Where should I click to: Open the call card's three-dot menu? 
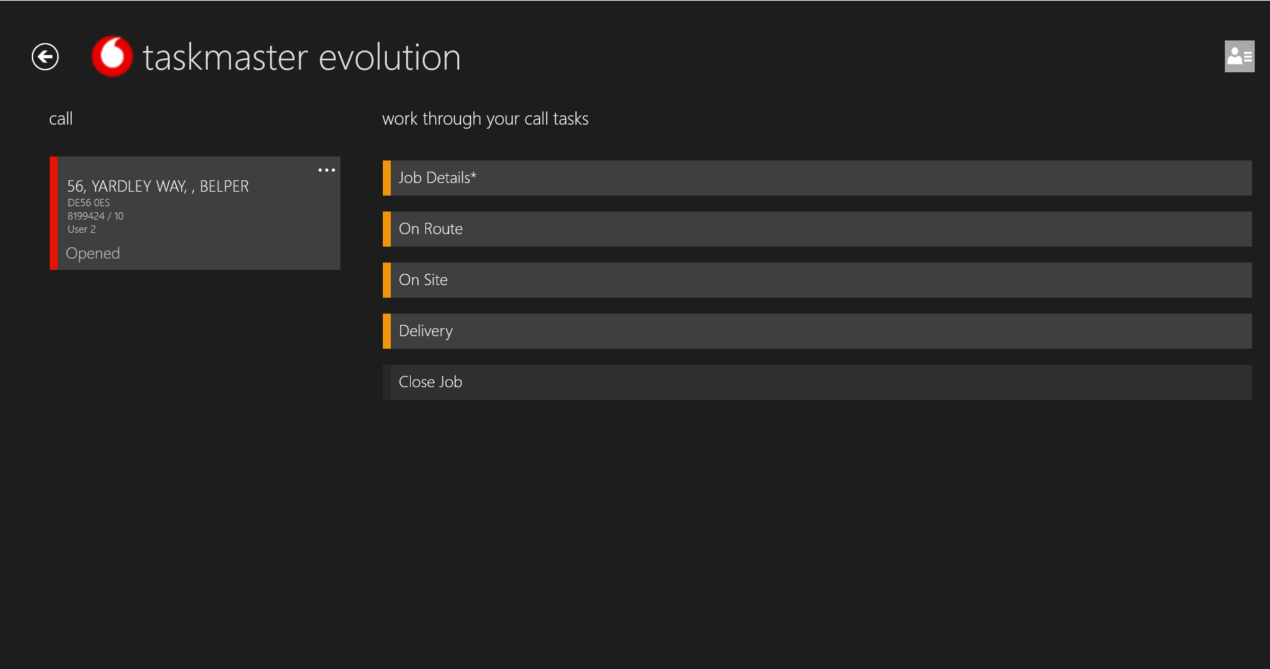point(326,170)
